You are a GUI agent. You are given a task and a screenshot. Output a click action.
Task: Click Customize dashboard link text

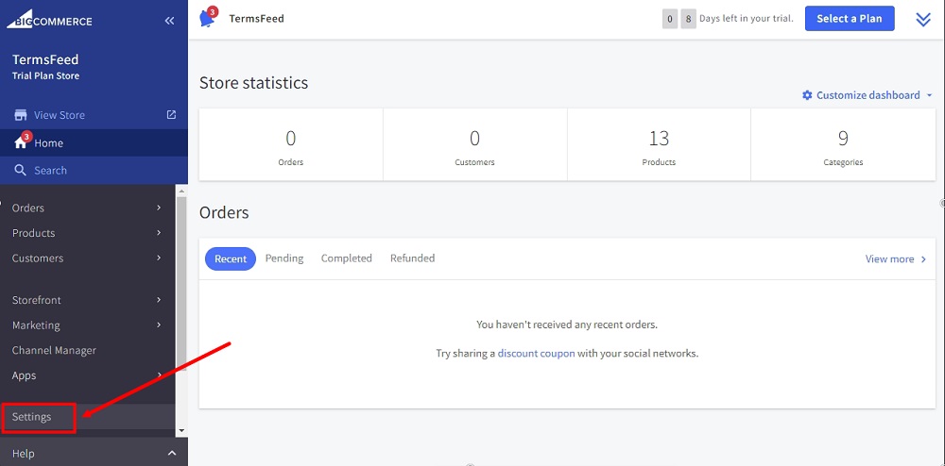[x=868, y=95]
